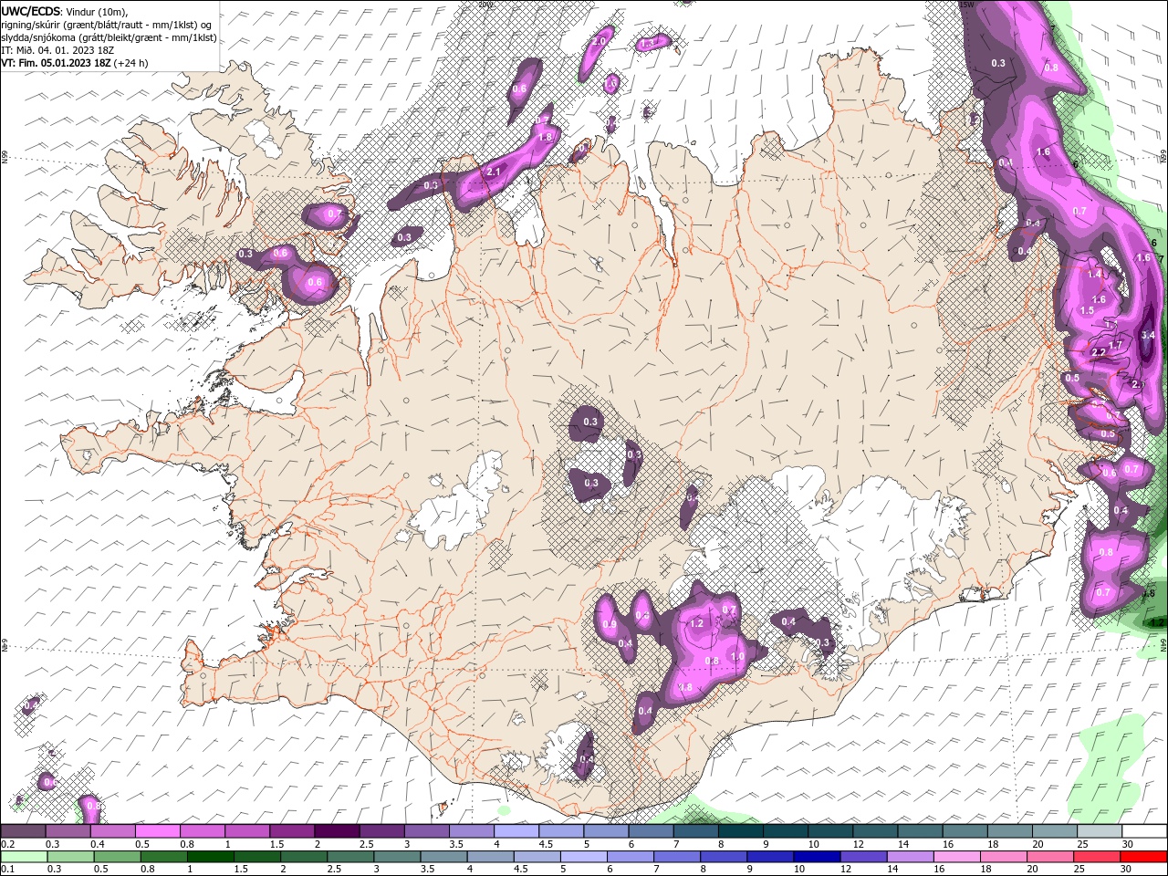Pick the darkest purple 2 snow legend swatch
Image resolution: width=1168 pixels, height=876 pixels.
coord(336,831)
